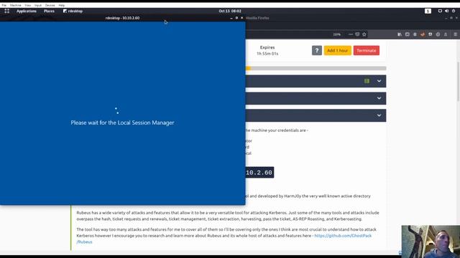Open the VirtualBox Machine menu

coord(16,5)
